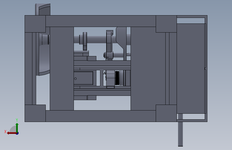Select the top horizontal frame beam
232x150 pixels.
(x=101, y=21)
